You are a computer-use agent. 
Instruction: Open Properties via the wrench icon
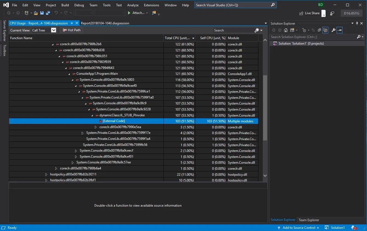pos(334,30)
